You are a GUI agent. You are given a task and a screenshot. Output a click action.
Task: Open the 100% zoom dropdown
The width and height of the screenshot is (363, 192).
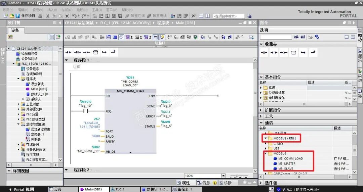(224, 176)
